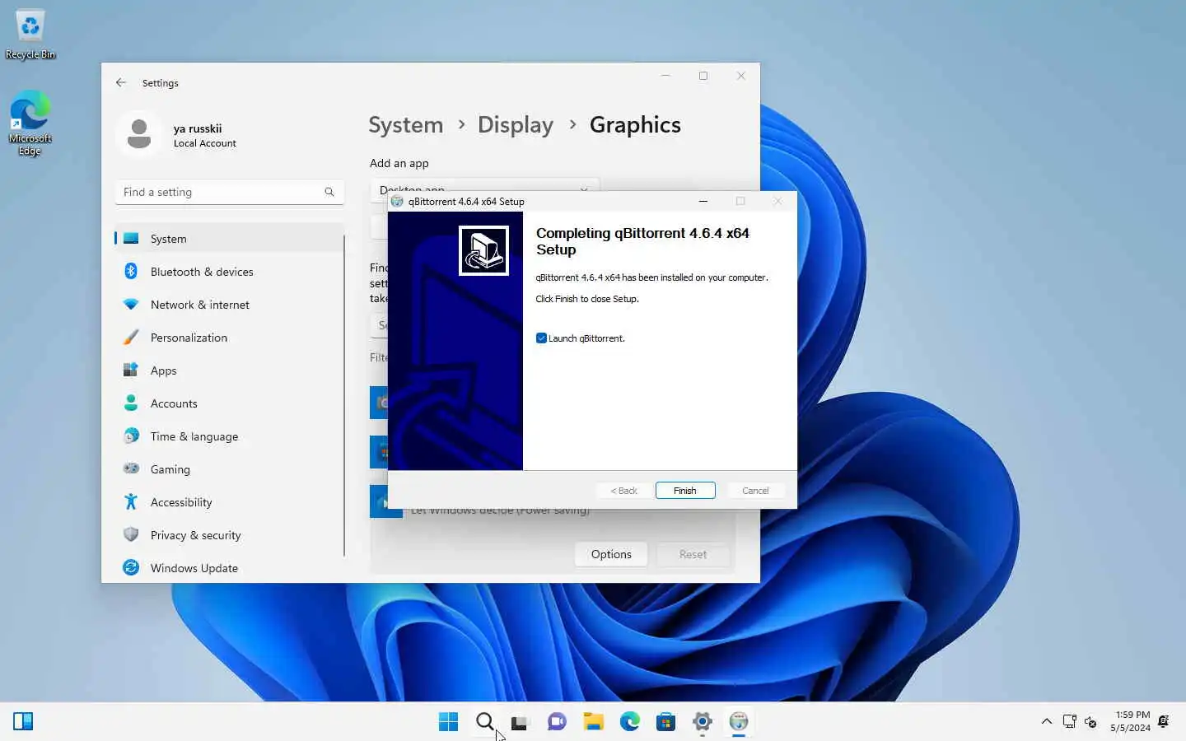Screen dimensions: 1186x741
Task: Click the Accessibility person icon
Action: coord(131,501)
